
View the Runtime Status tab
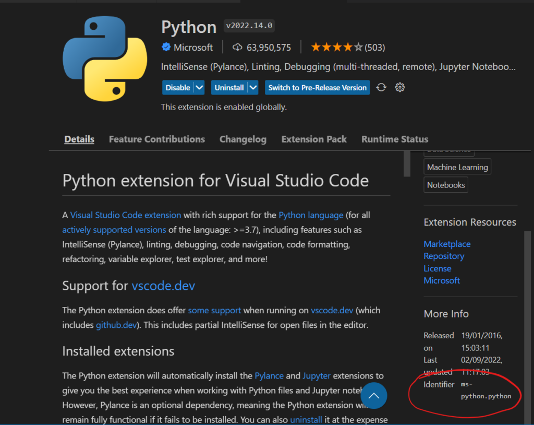click(x=395, y=139)
